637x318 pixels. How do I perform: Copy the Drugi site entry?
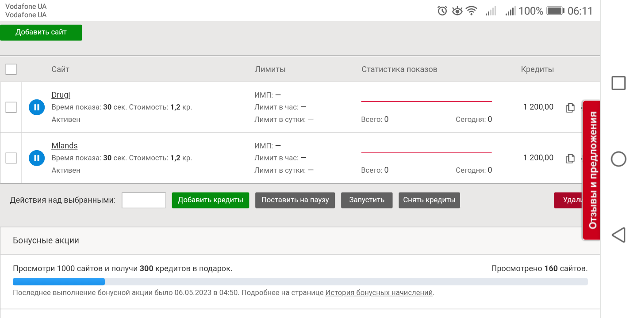pos(570,107)
